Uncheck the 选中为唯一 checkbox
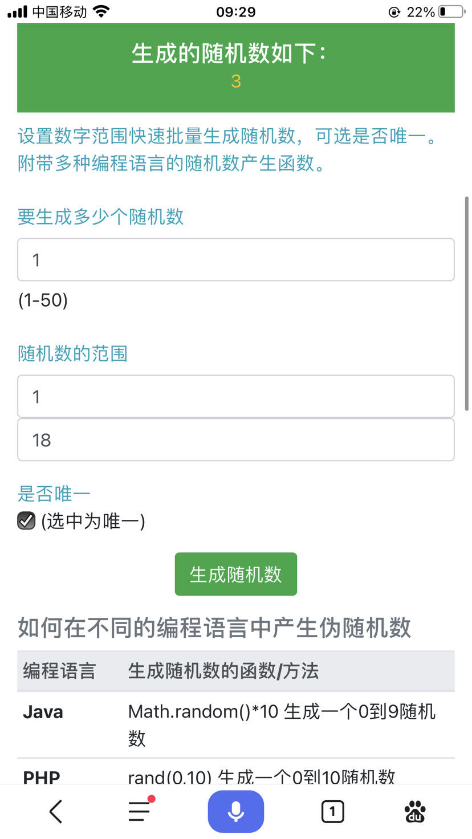The width and height of the screenshot is (472, 839). (x=26, y=520)
